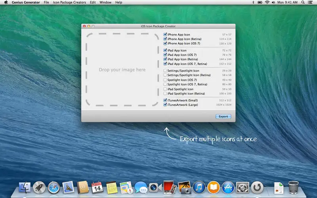This screenshot has width=317, height=198.
Task: Enable Settings/Spotlight Icon (Retina) checkbox
Action: [165, 75]
